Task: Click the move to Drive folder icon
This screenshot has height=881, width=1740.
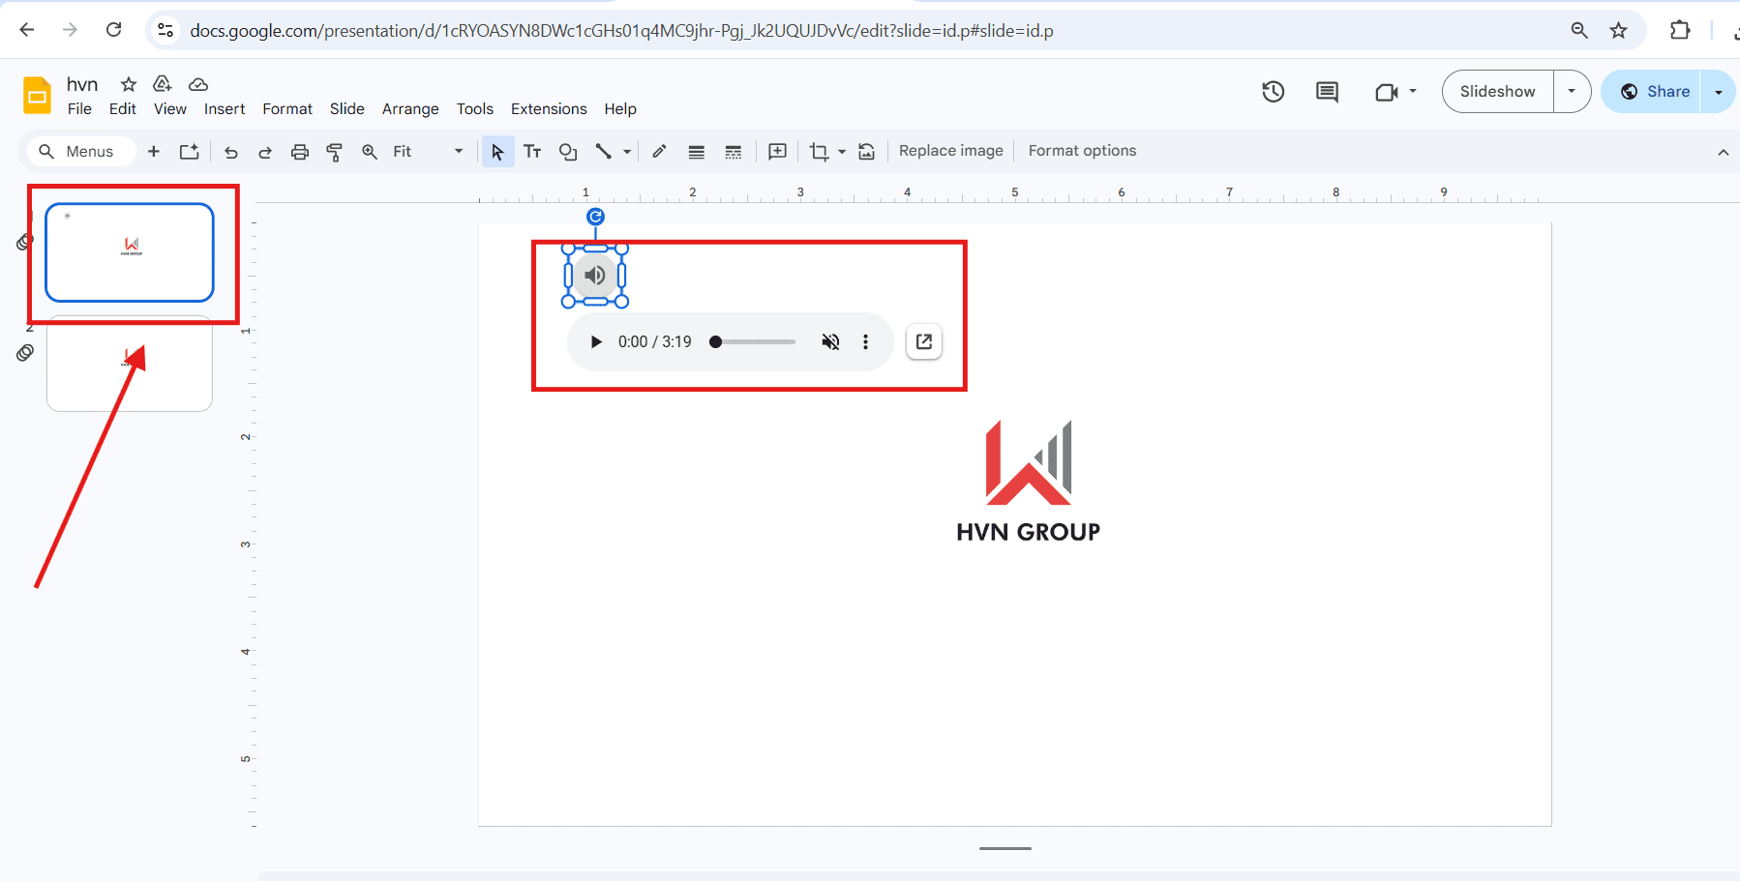Action: (x=163, y=84)
